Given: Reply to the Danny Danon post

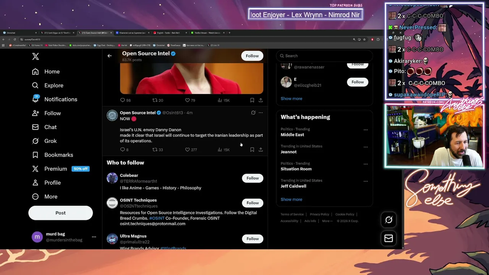Looking at the screenshot, I should [x=123, y=150].
